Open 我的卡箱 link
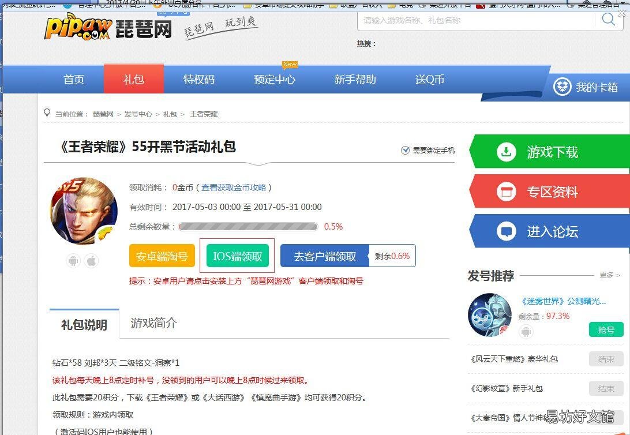The image size is (630, 435). coord(597,87)
